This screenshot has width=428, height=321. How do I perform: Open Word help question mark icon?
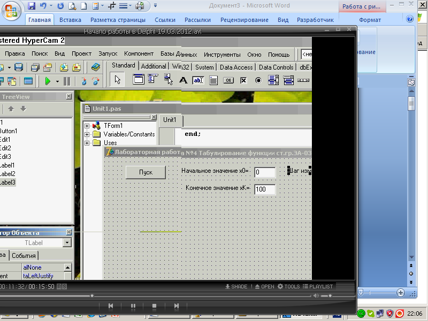pos(410,19)
